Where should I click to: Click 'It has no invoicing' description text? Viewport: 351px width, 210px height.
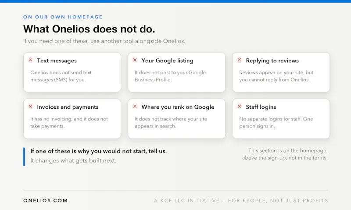[x=69, y=122]
